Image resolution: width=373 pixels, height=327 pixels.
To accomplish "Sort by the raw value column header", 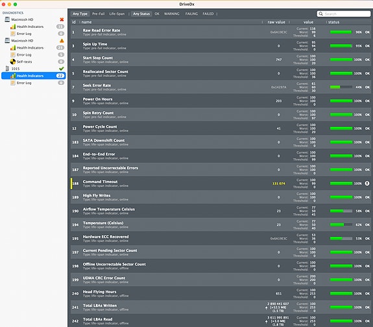I will click(x=276, y=22).
